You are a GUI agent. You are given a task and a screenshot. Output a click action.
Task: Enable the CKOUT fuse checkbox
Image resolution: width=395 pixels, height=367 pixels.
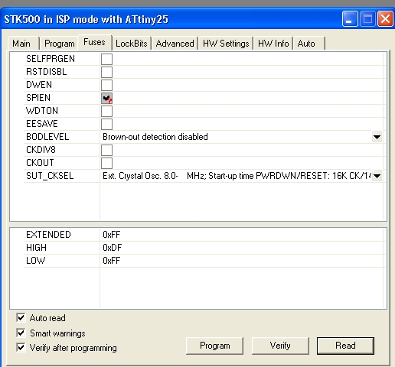[106, 163]
